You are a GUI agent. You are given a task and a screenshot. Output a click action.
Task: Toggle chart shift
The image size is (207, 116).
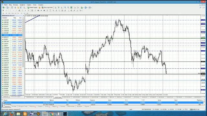(78, 7)
